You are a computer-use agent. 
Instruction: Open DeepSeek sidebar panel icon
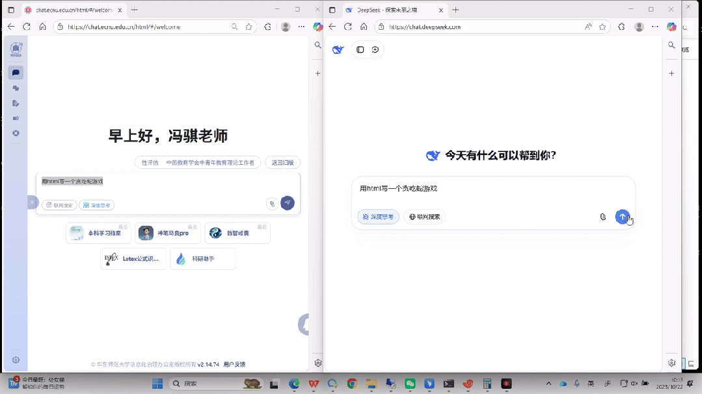point(360,49)
